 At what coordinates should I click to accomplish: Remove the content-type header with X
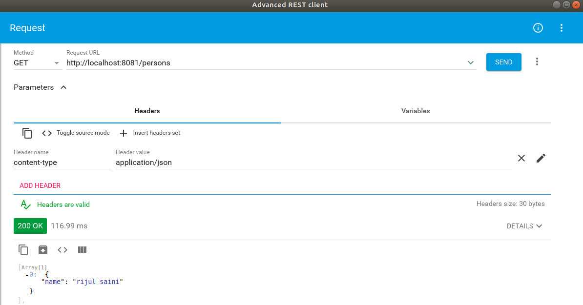point(521,158)
